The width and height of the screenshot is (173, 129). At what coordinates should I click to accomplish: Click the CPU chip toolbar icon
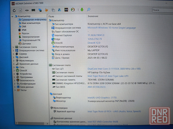click(27, 10)
